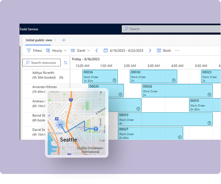This screenshot has width=221, height=184.
Task: Open work order 00026 booking
Action: pyautogui.click(x=177, y=91)
